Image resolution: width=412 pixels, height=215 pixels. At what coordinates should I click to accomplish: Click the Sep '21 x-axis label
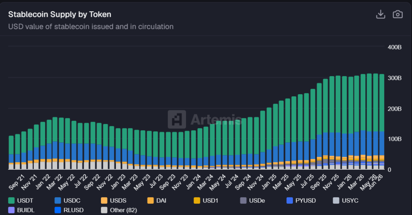(x=16, y=182)
